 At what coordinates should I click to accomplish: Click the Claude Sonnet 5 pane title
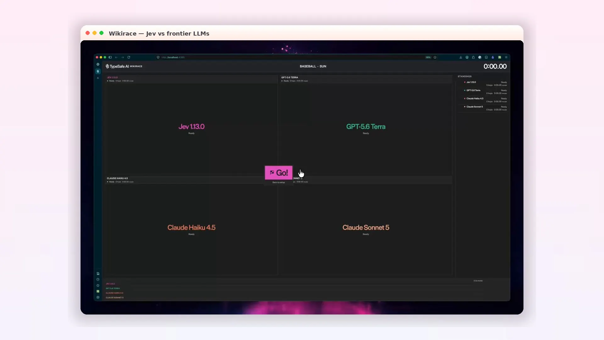[366, 228]
